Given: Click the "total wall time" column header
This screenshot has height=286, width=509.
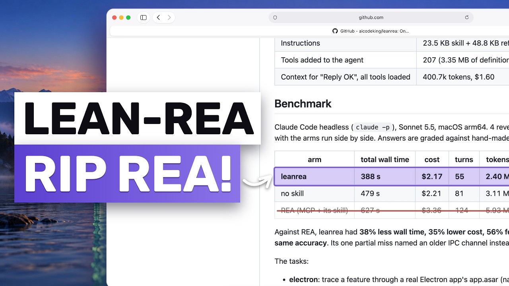Looking at the screenshot, I should pos(385,160).
